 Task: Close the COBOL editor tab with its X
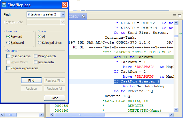[x=83, y=16]
